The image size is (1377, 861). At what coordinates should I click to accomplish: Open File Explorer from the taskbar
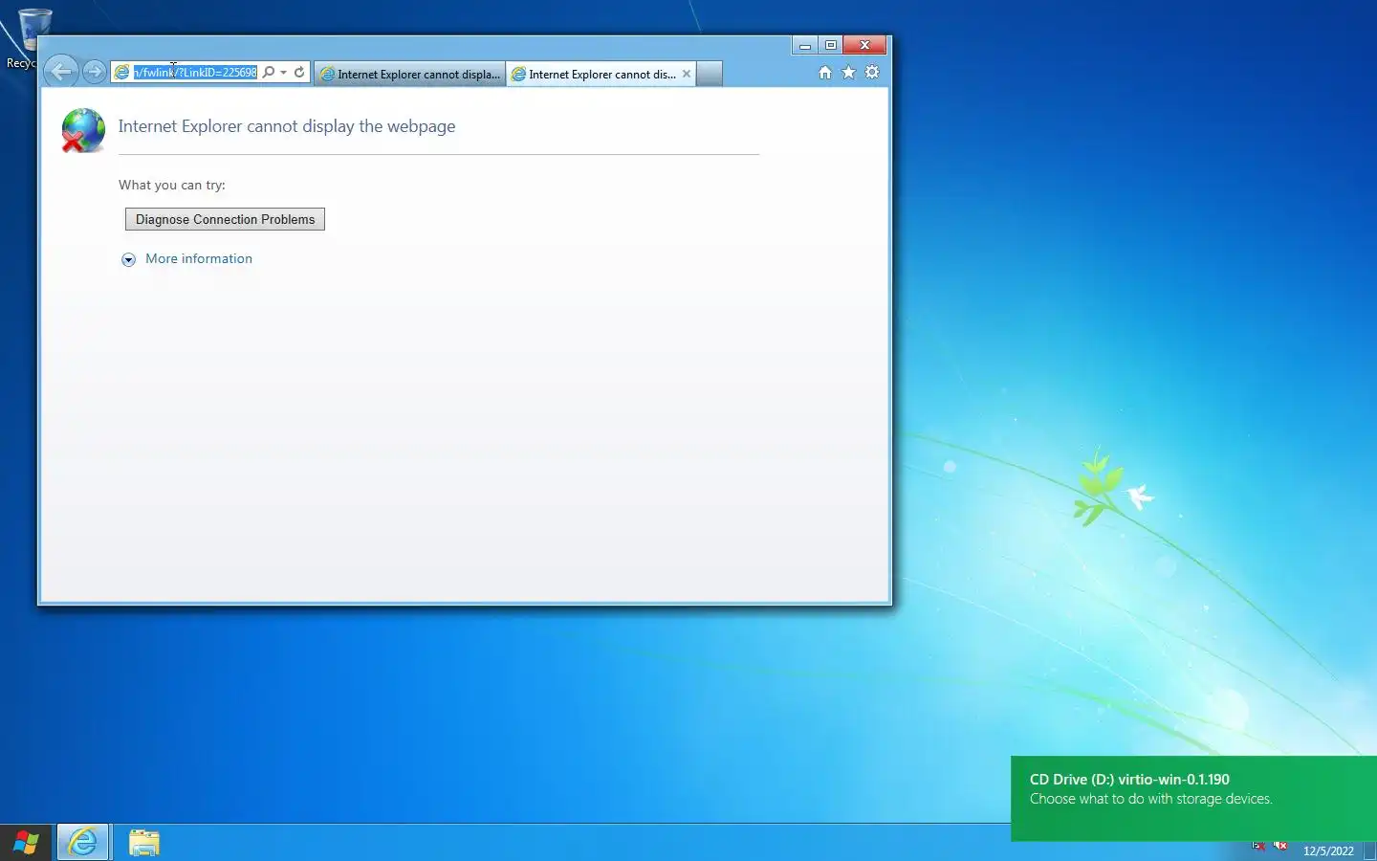144,843
